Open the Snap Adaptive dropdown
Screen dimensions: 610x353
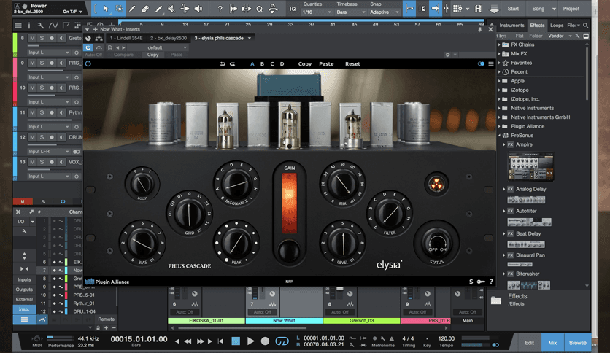(384, 12)
